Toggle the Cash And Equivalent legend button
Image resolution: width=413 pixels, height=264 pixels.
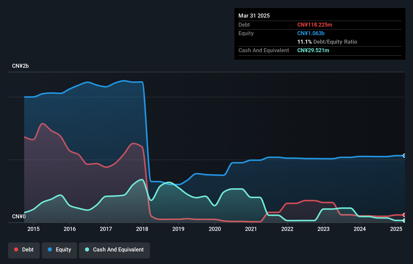[x=114, y=250]
